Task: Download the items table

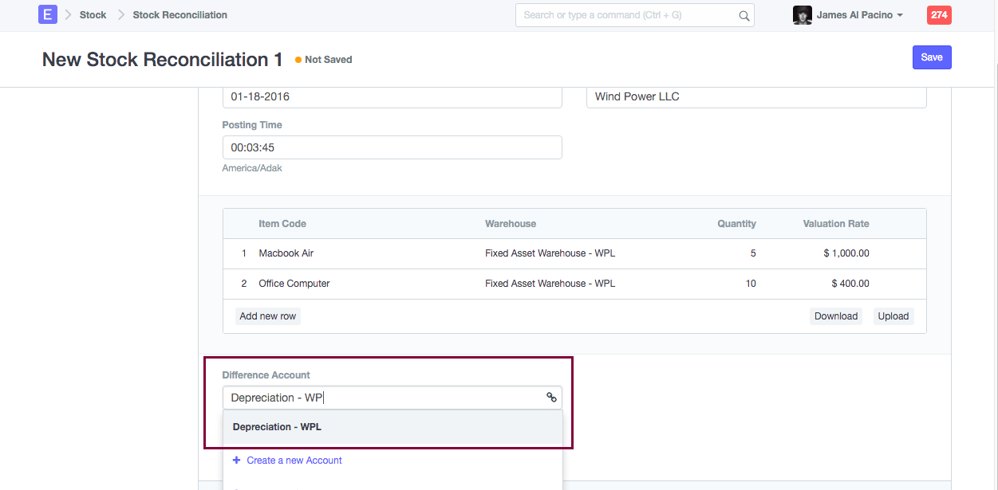Action: 835,316
